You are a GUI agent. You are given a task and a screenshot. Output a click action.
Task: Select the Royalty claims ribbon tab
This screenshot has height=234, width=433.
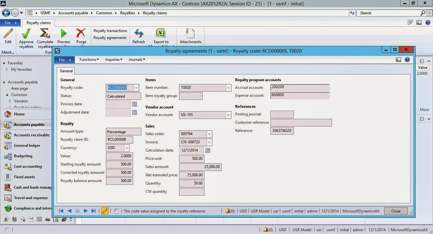(39, 23)
